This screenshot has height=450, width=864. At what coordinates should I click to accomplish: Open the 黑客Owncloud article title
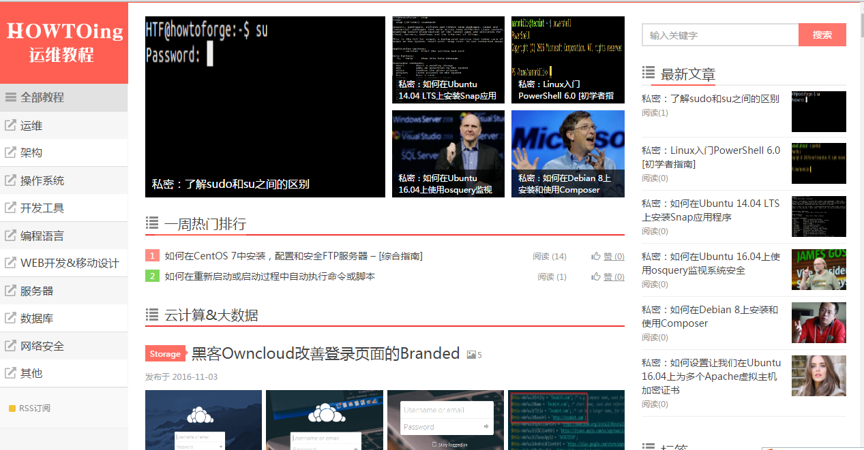[325, 353]
